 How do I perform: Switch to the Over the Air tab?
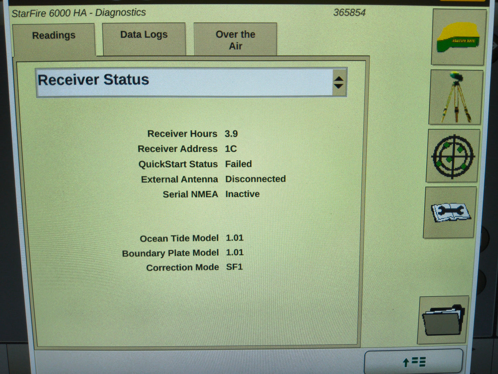pos(235,39)
